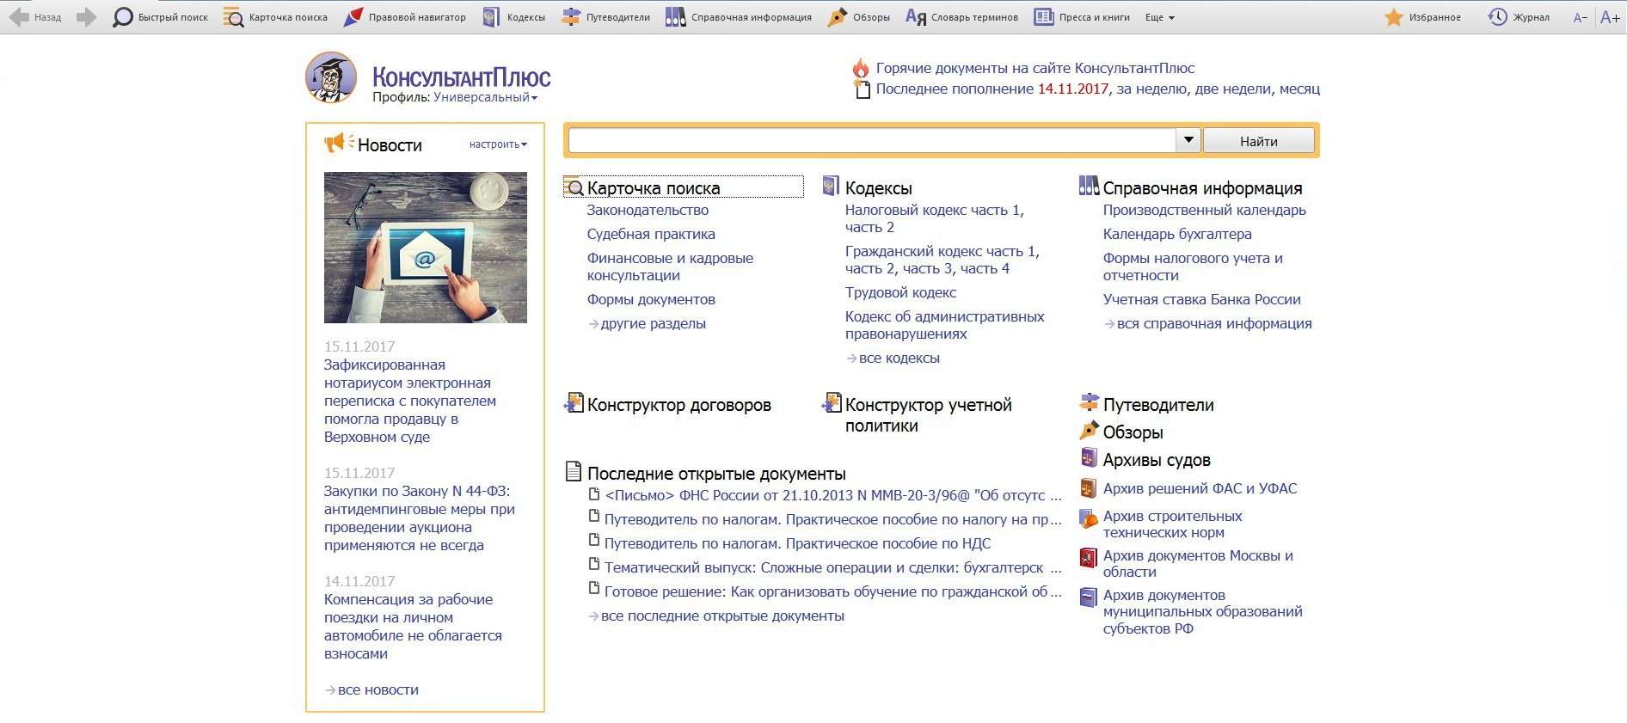Viewport: 1627px width, 723px height.
Task: Open 'все новости' link
Action: click(x=378, y=689)
